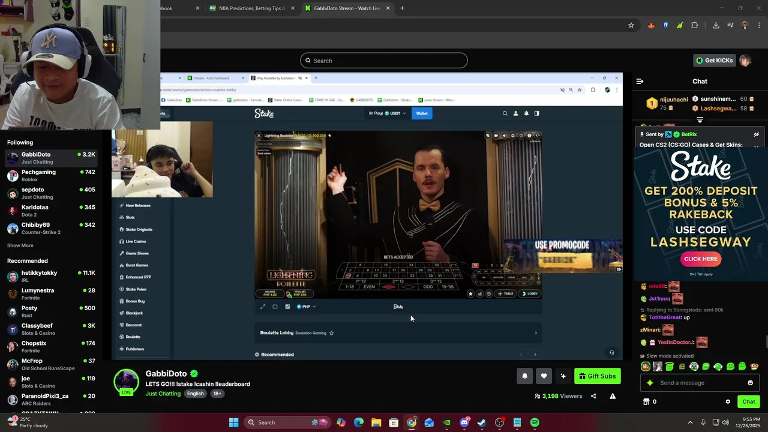Viewport: 768px width, 432px height.
Task: Open the shop icon below the chat box
Action: [646, 402]
